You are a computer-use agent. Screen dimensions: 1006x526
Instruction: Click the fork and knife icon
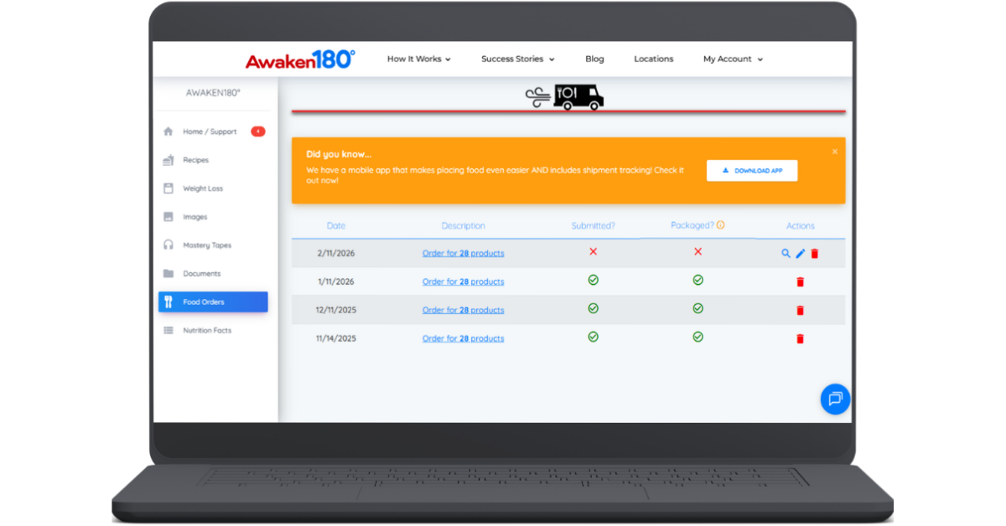tap(169, 302)
